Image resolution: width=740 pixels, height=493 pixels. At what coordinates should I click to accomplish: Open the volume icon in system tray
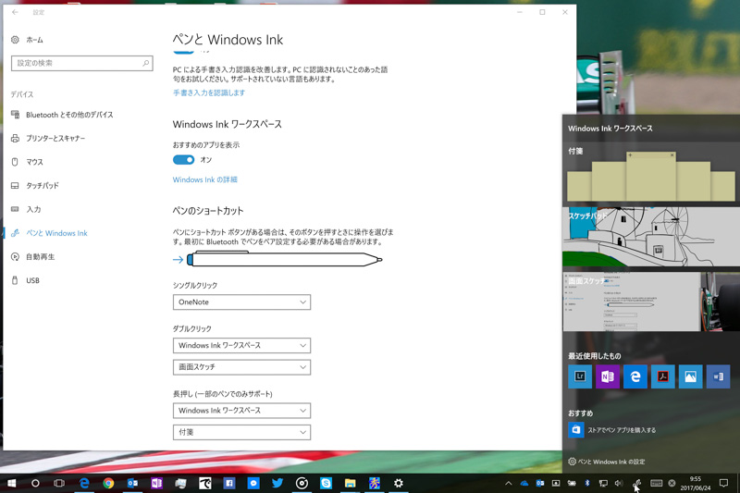[x=619, y=483]
